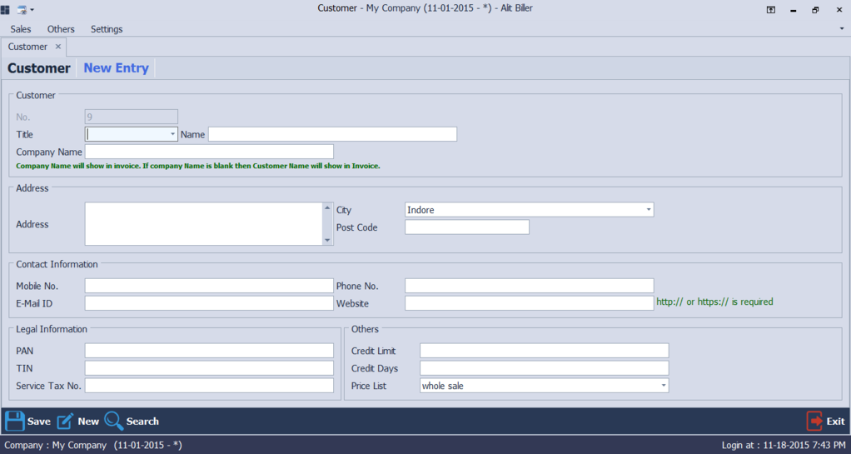The image size is (851, 454).
Task: Click the 'Contact Information' group label
Action: (x=57, y=264)
